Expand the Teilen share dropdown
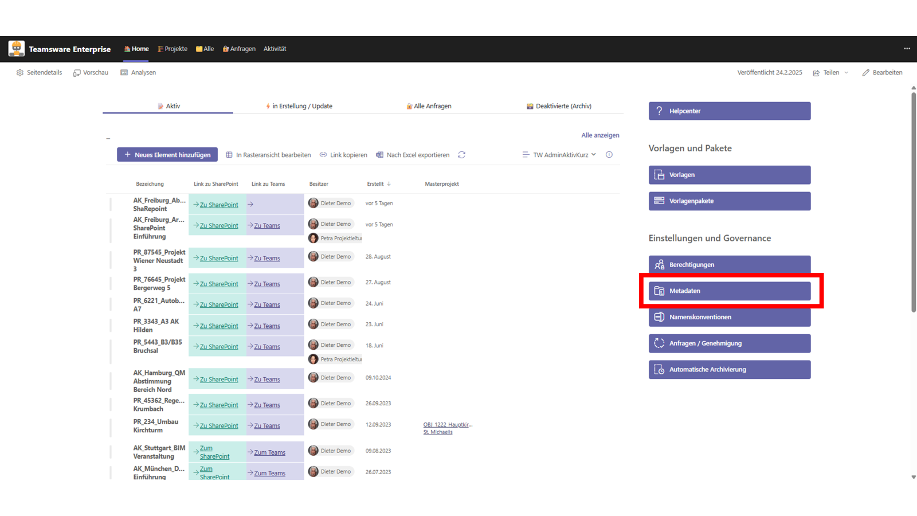Image resolution: width=917 pixels, height=516 pixels. pos(846,73)
